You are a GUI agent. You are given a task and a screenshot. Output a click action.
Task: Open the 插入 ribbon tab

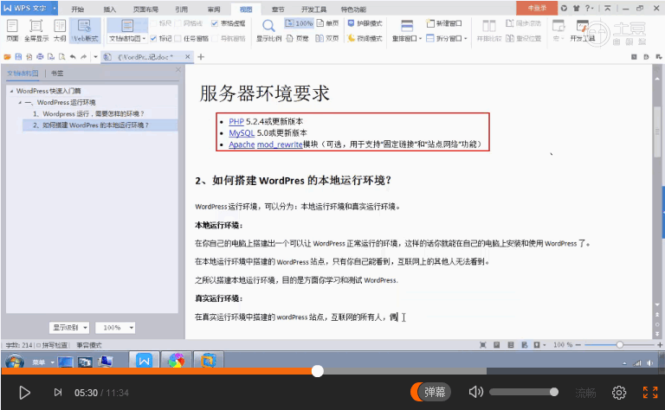tap(110, 10)
